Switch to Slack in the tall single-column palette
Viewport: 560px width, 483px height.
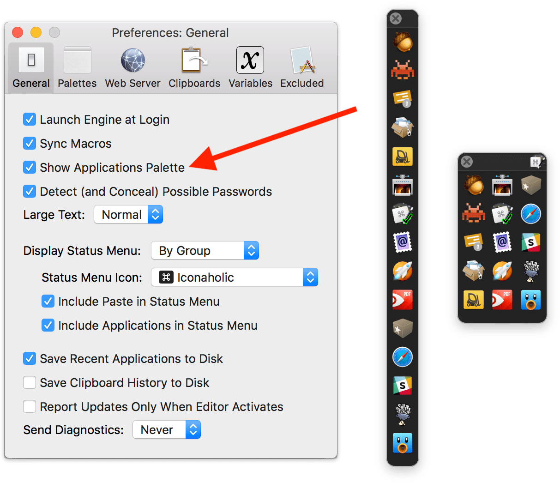coord(403,386)
